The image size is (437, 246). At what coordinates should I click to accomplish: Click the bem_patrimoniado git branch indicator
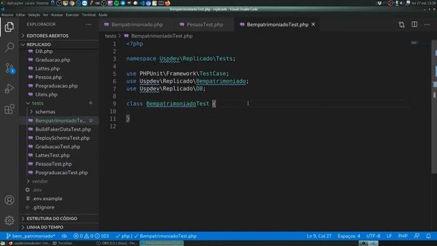31,236
